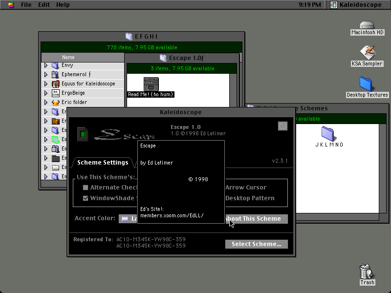Click the Trash can icon
This screenshot has height=293, width=391.
367,272
